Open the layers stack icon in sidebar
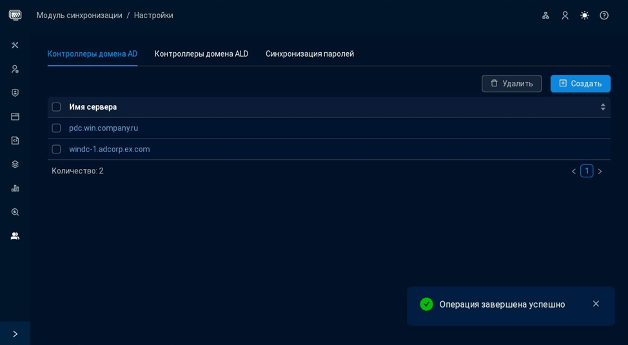 (15, 164)
